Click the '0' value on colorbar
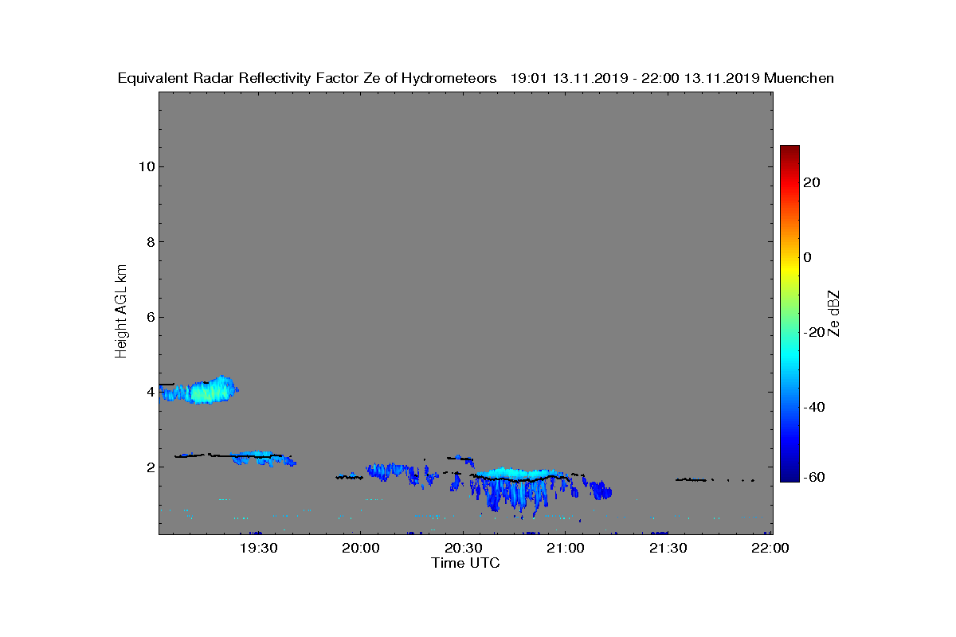Image resolution: width=956 pixels, height=637 pixels. [808, 257]
